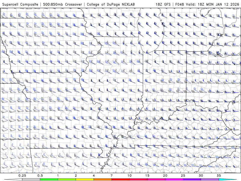Viewport: 241px width, 181px height.
Task: Select the crimson swatch between 10 and 15
Action: tap(138, 179)
